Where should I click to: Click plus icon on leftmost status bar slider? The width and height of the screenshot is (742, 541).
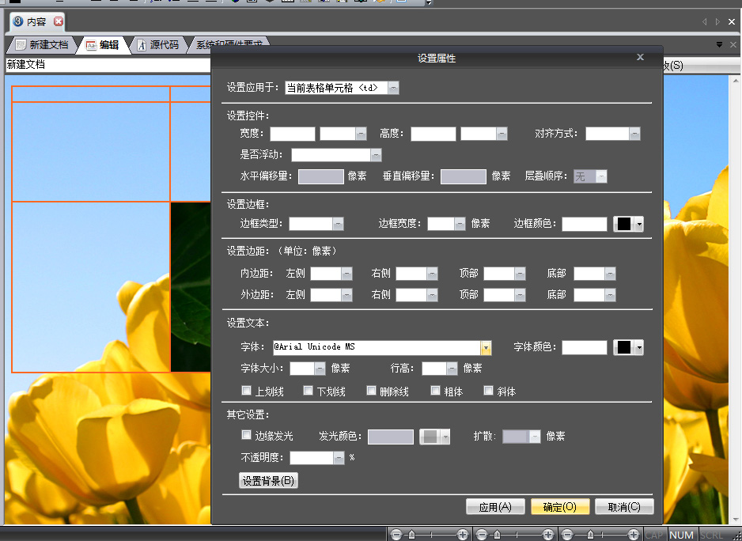[463, 535]
